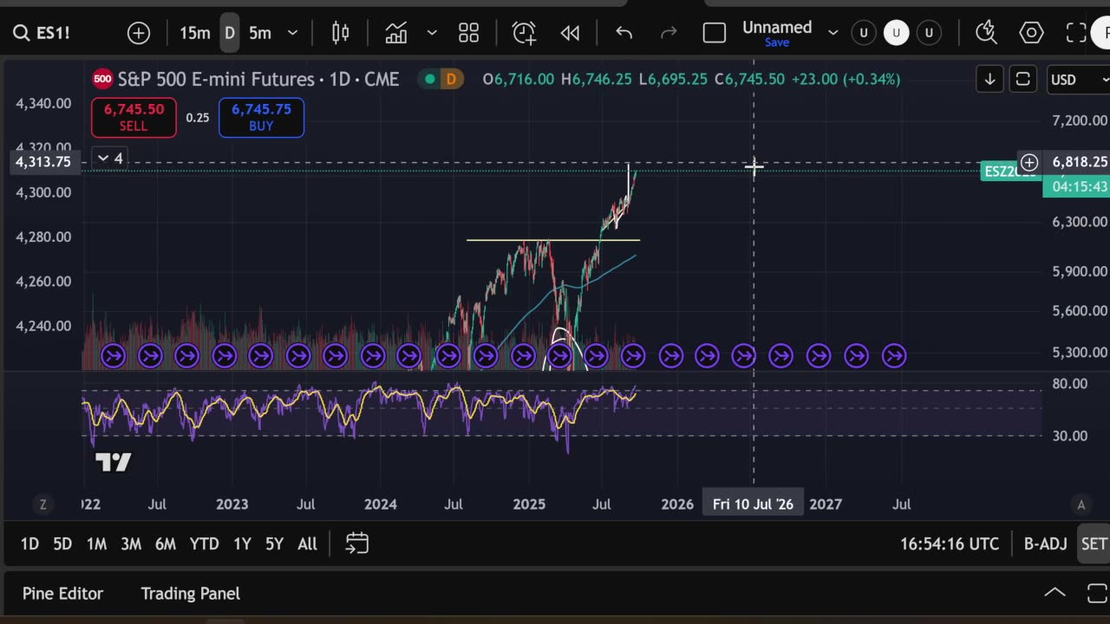Open quick search lightning icon
Image resolution: width=1110 pixels, height=624 pixels.
[986, 33]
